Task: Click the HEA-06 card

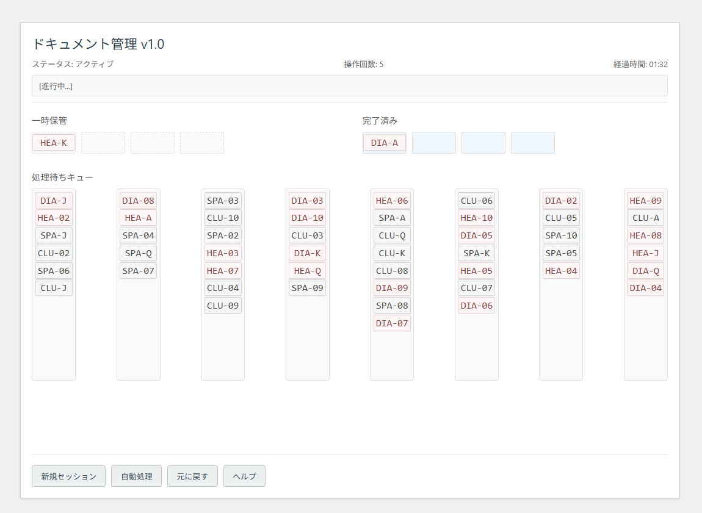Action: [x=391, y=199]
